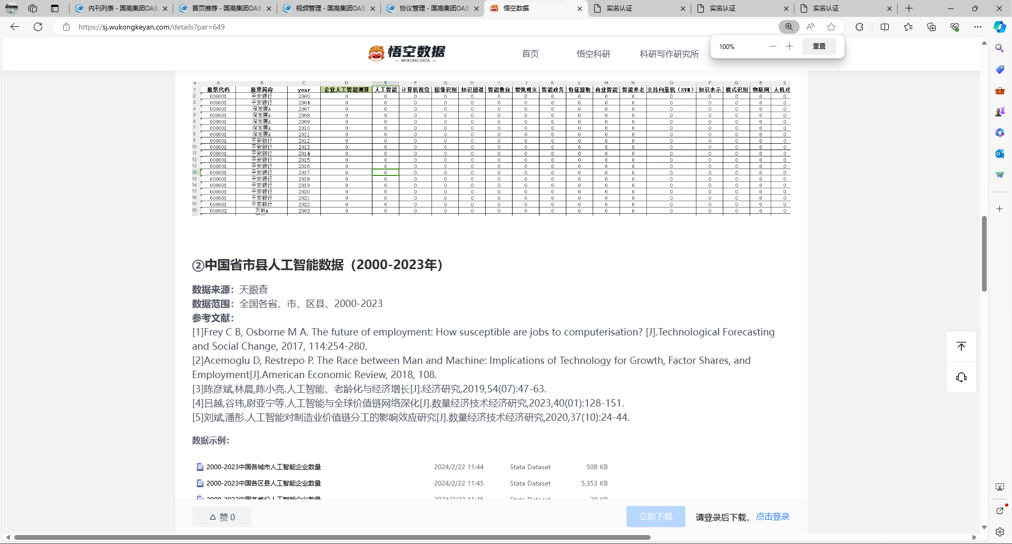The height and width of the screenshot is (544, 1012).
Task: Open split screen view
Action: coord(885,27)
